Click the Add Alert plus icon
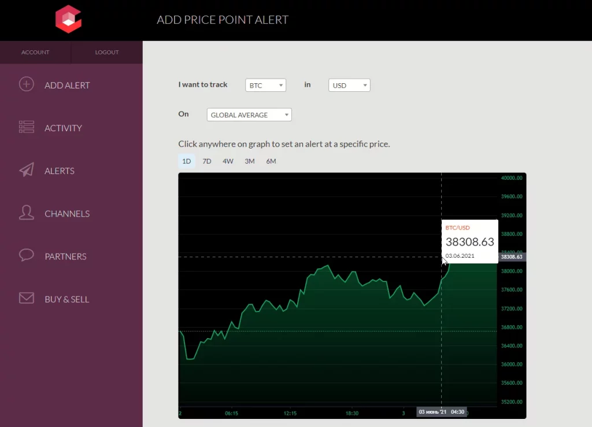The image size is (592, 427). pos(27,84)
